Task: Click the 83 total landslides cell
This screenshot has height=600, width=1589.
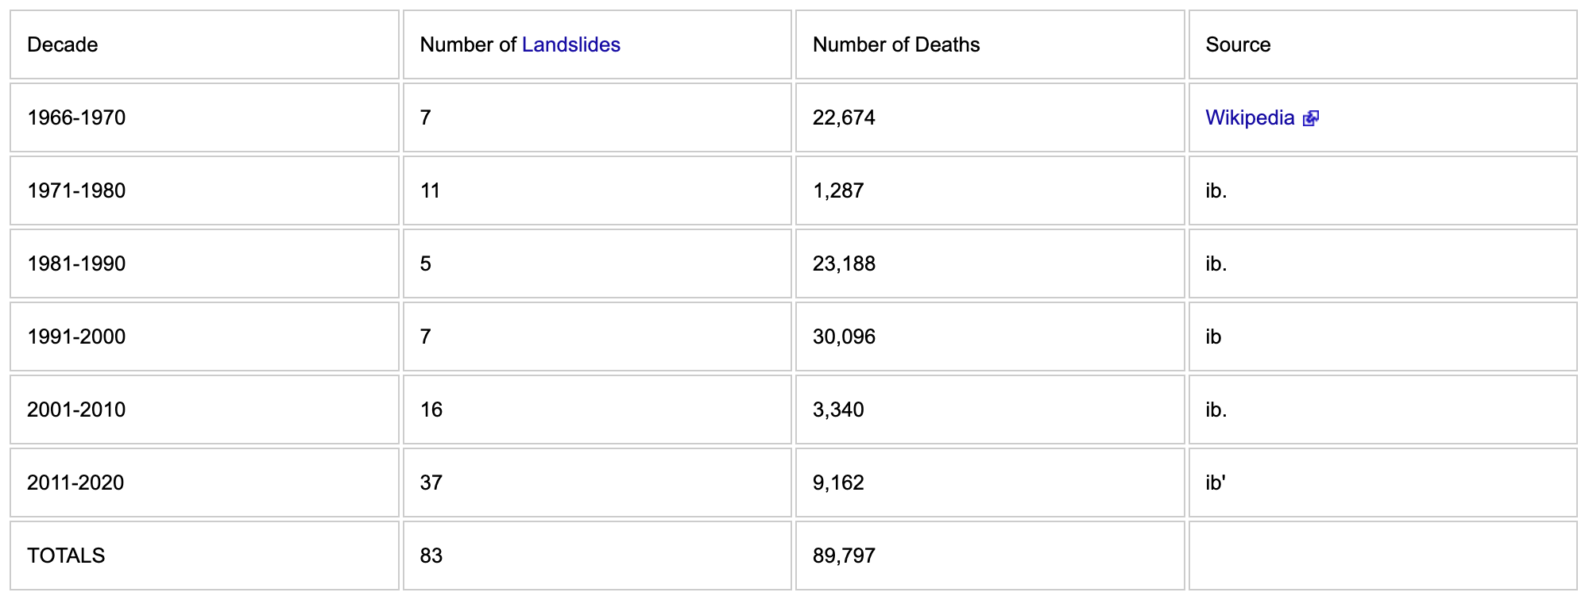Action: 597,556
